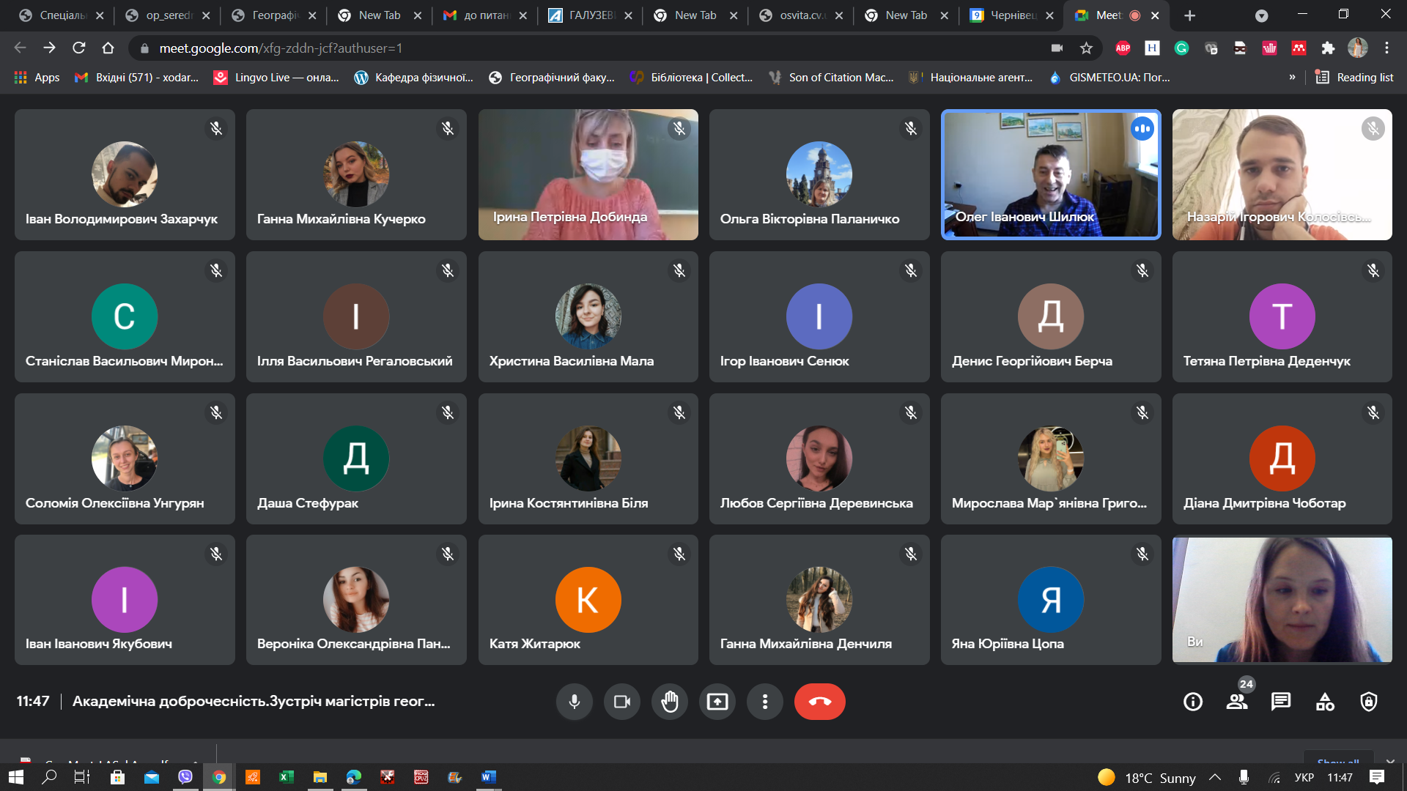This screenshot has height=791, width=1407.
Task: Click the Present now screen share button
Action: pyautogui.click(x=717, y=702)
